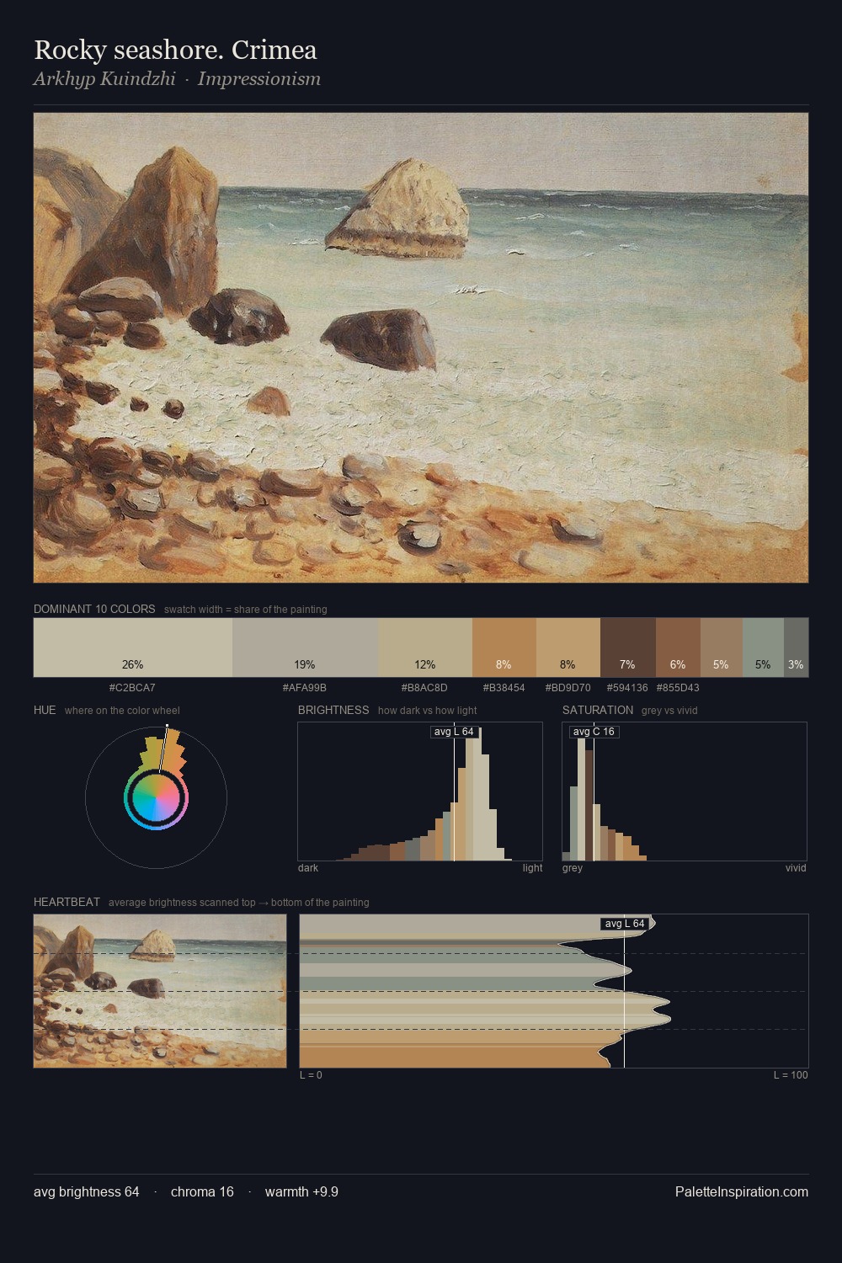Click 'grey vs vivid' caption

pos(669,711)
